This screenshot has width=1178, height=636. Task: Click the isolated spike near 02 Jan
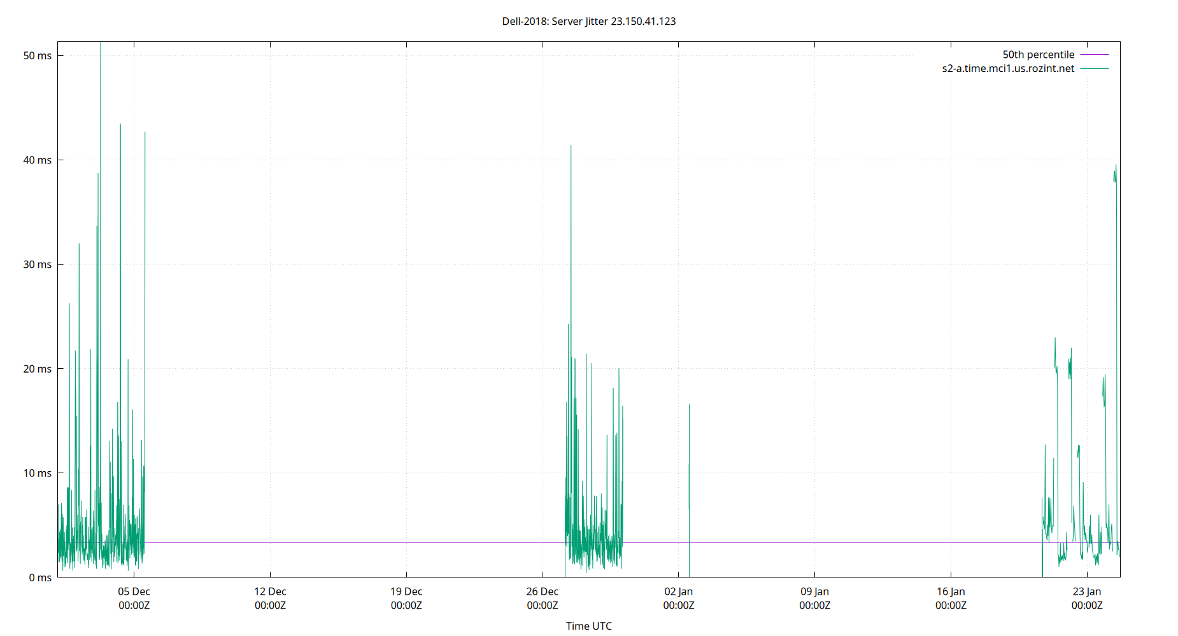click(x=690, y=445)
